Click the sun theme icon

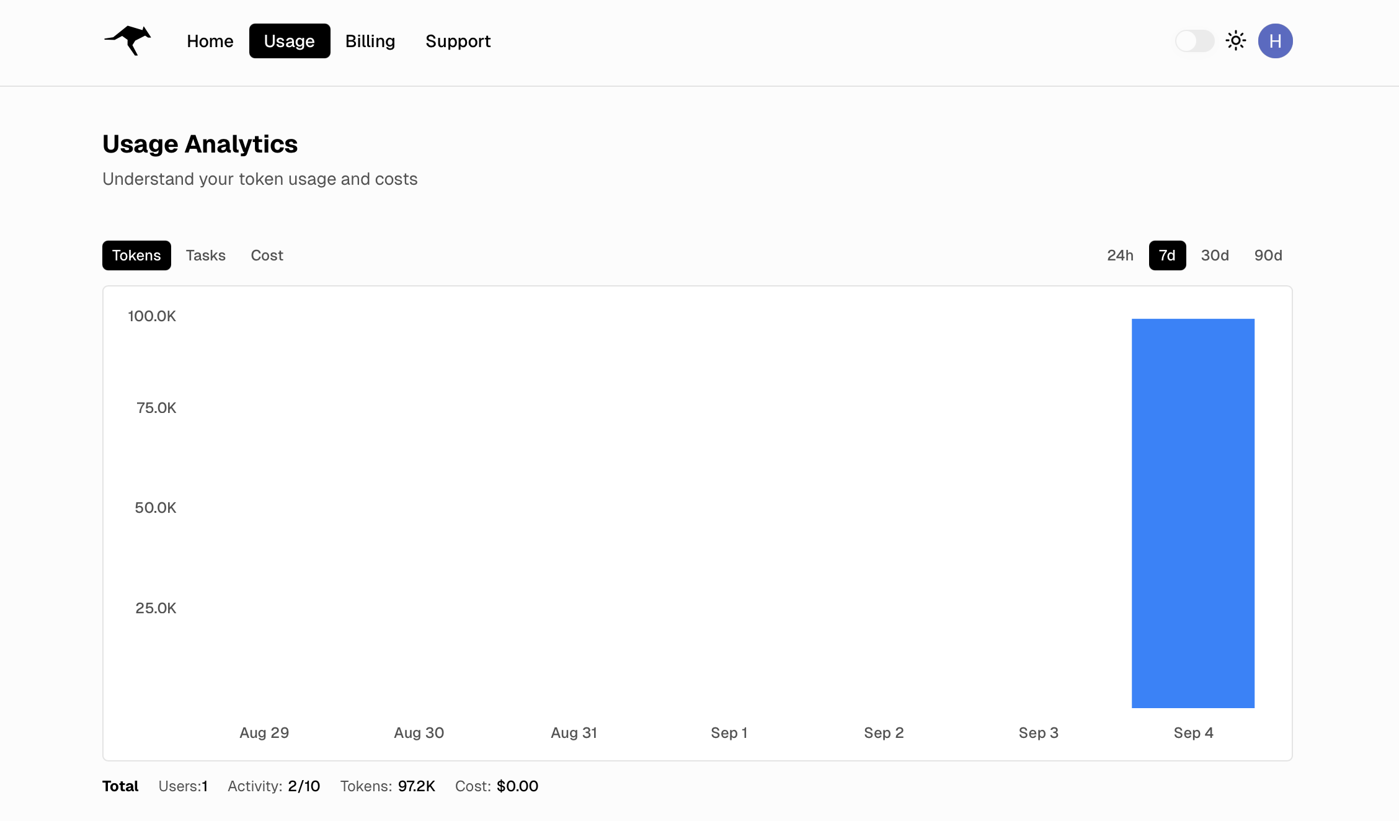tap(1235, 40)
